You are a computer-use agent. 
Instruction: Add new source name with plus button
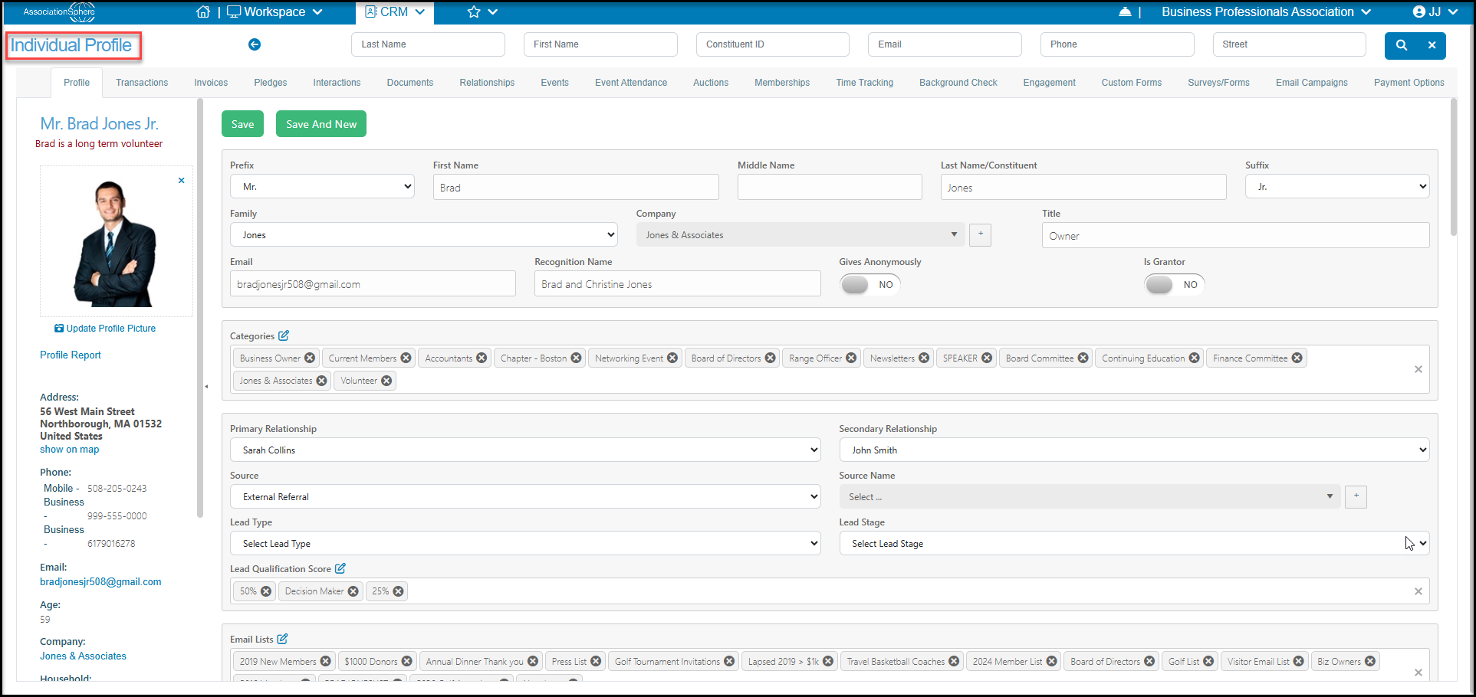click(x=1356, y=496)
